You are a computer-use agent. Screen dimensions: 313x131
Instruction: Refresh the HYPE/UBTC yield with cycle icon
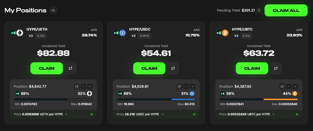pos(276,68)
